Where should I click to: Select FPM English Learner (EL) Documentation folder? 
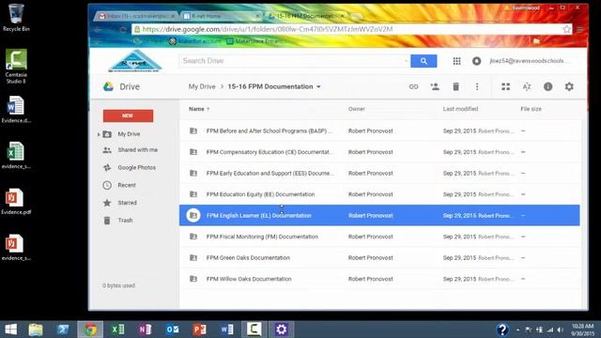click(x=379, y=215)
